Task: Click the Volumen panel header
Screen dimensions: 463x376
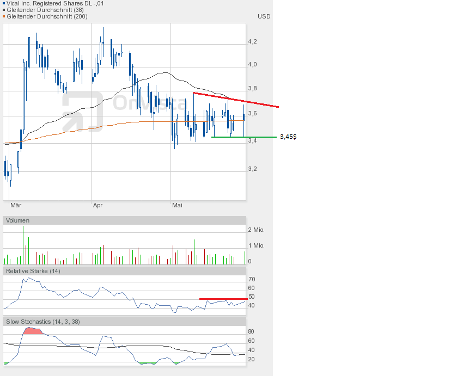Action: (x=124, y=220)
